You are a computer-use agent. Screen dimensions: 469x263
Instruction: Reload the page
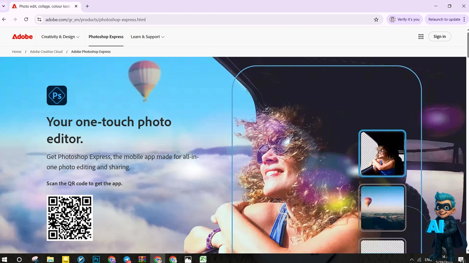coord(26,19)
